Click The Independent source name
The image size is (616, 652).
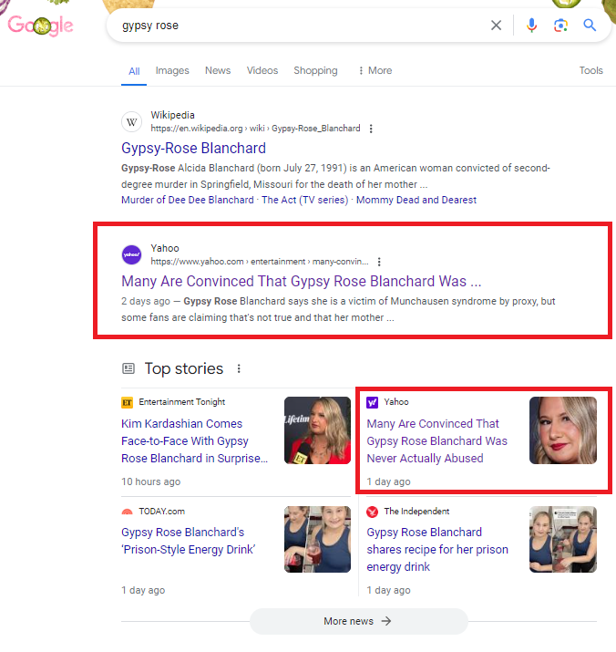(x=416, y=512)
